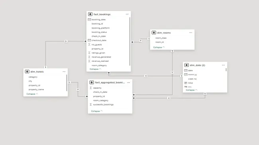Image resolution: width=259 pixels, height=145 pixels.
Task: Select the property_name field
Action: point(36,90)
